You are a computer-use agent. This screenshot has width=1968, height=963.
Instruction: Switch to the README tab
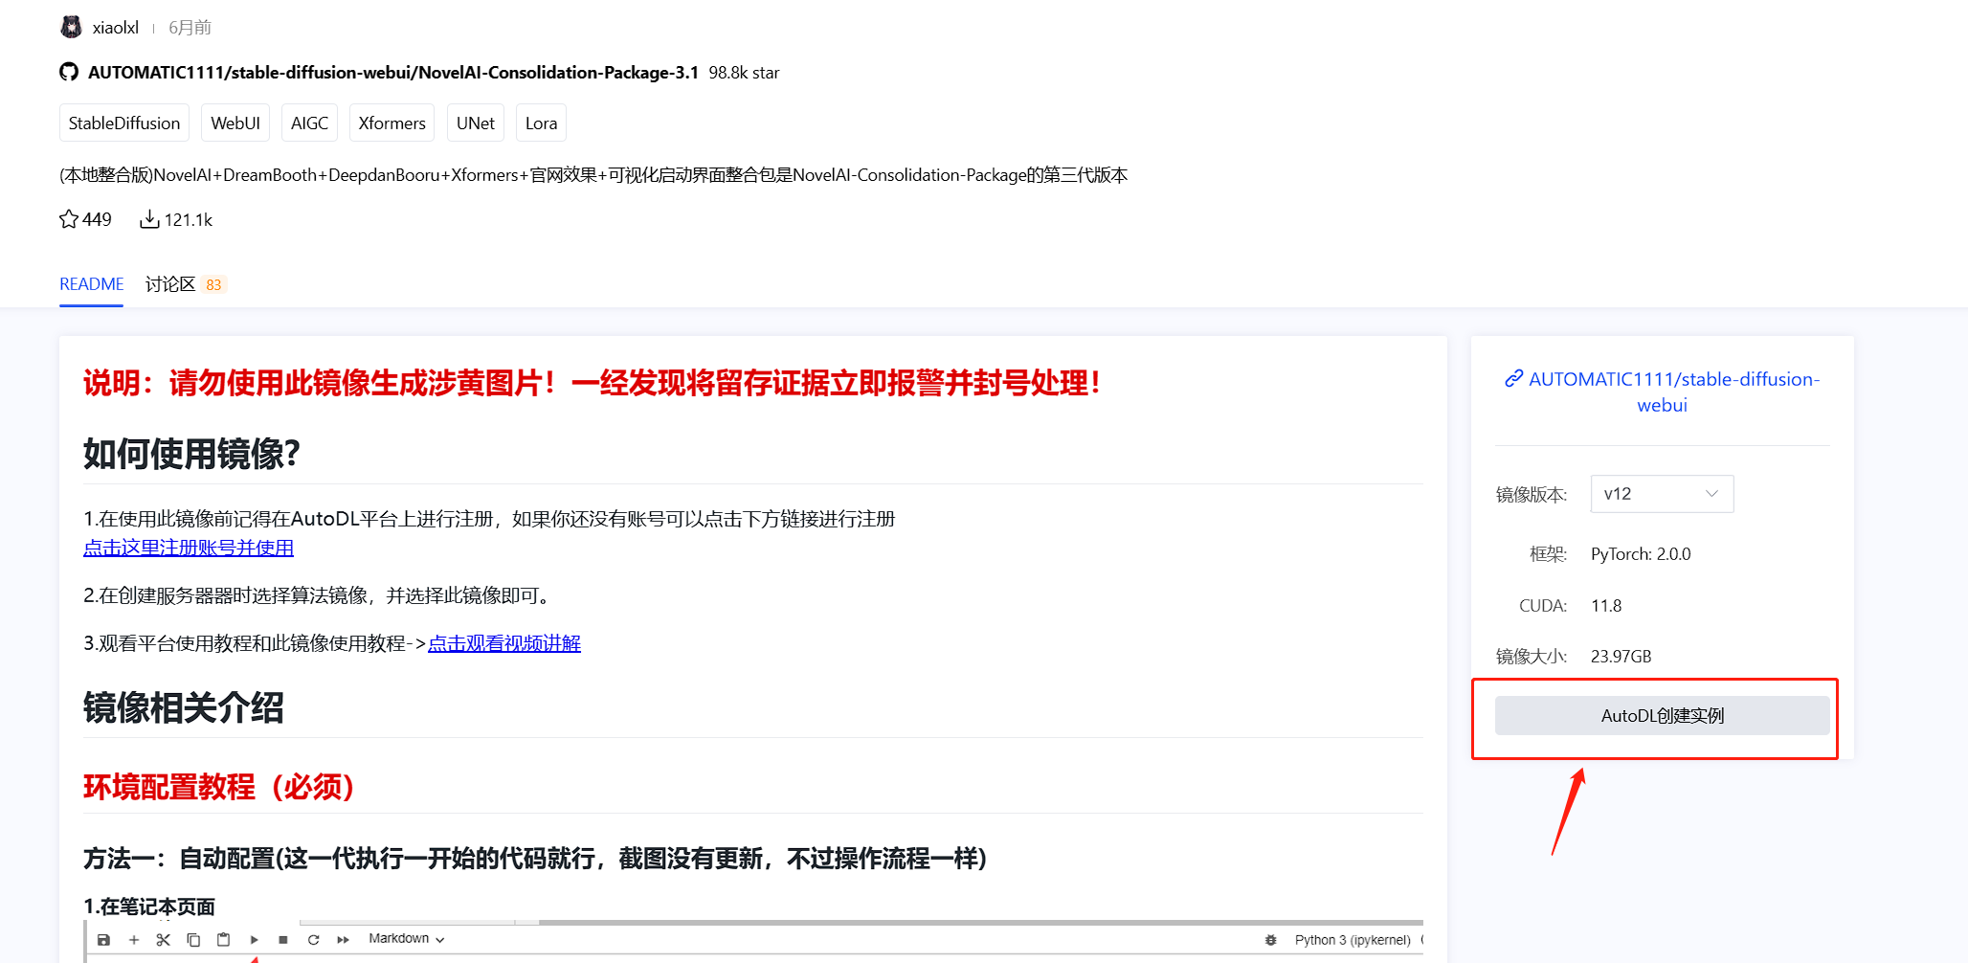pos(91,283)
